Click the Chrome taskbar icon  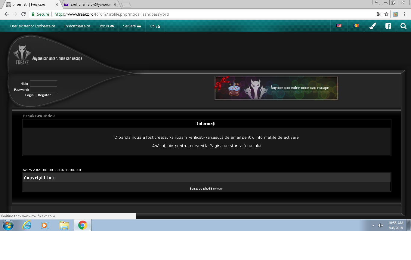83,225
